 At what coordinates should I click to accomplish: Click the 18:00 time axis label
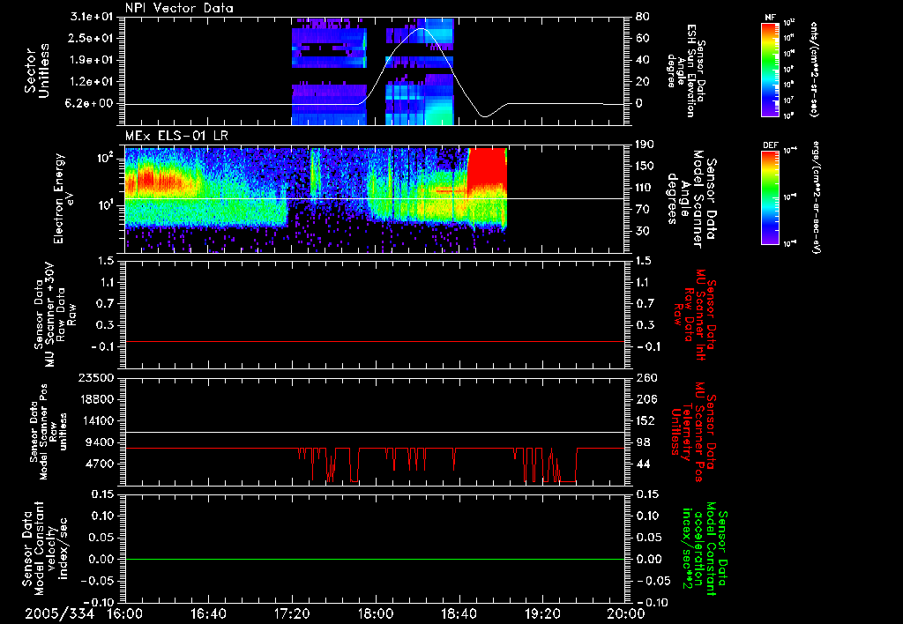point(376,614)
